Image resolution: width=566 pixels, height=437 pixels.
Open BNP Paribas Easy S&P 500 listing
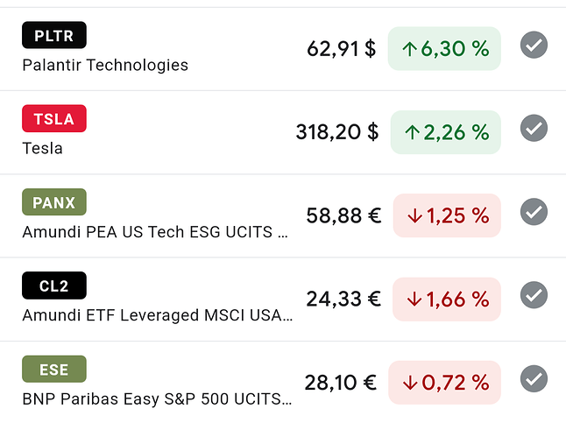pyautogui.click(x=157, y=399)
